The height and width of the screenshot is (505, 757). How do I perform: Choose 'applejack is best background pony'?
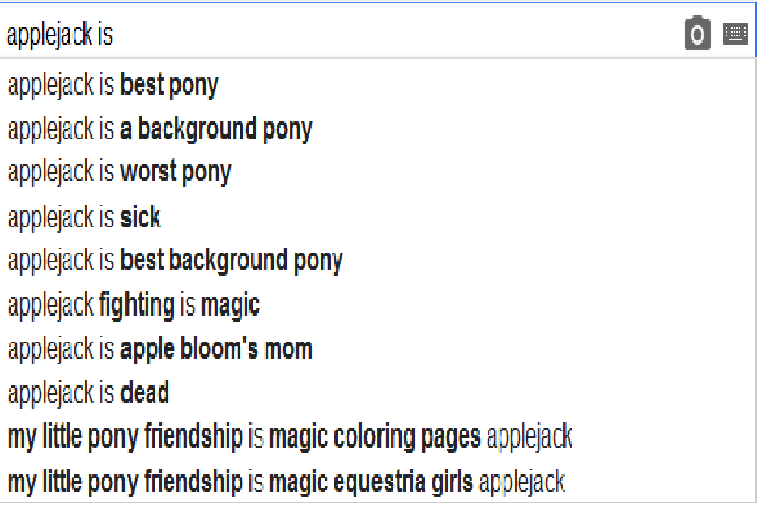[175, 261]
